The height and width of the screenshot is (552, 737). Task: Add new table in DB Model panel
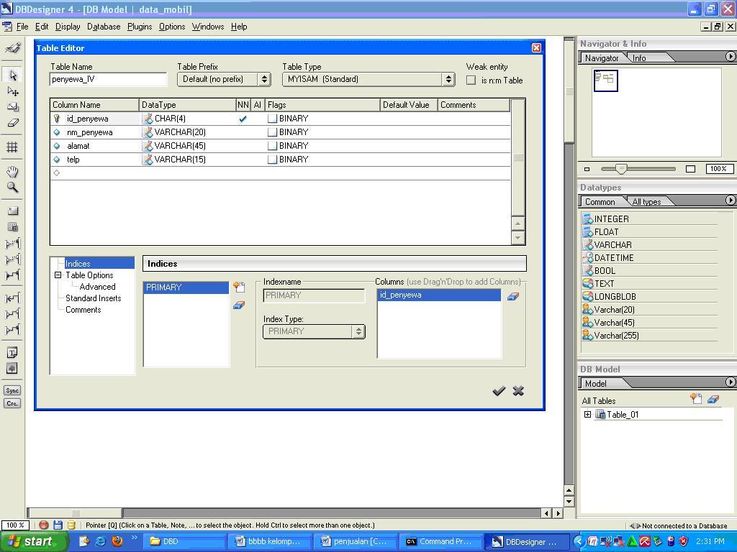click(x=696, y=400)
